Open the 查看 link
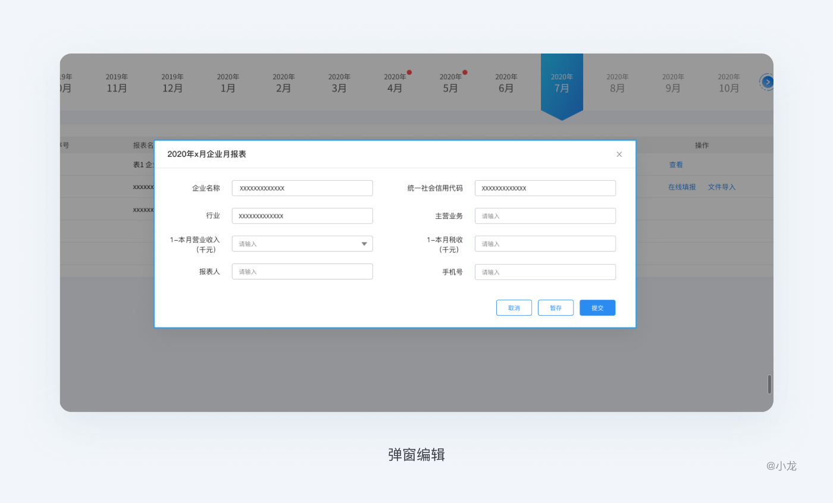Image resolution: width=833 pixels, height=503 pixels. pos(676,165)
